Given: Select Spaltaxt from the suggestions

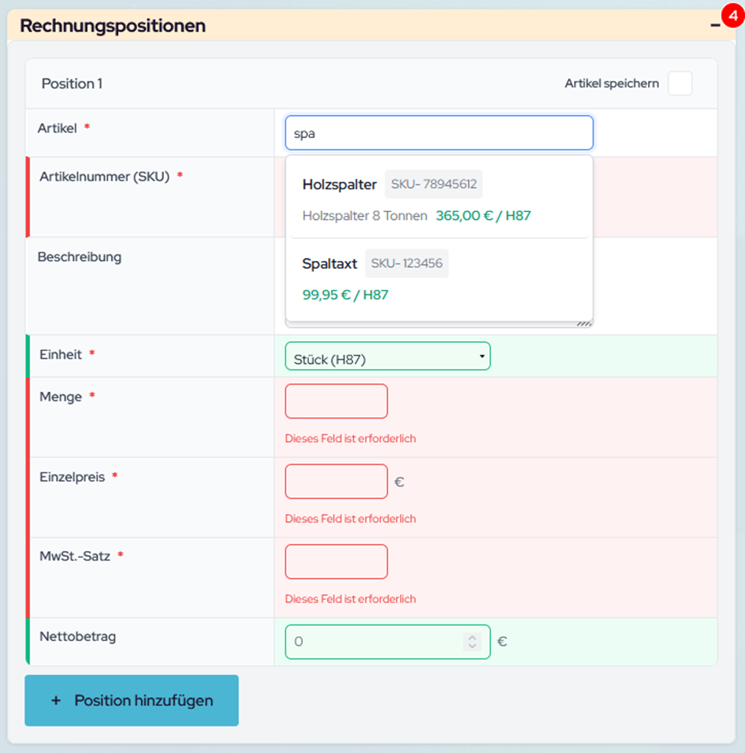Looking at the screenshot, I should (x=330, y=263).
